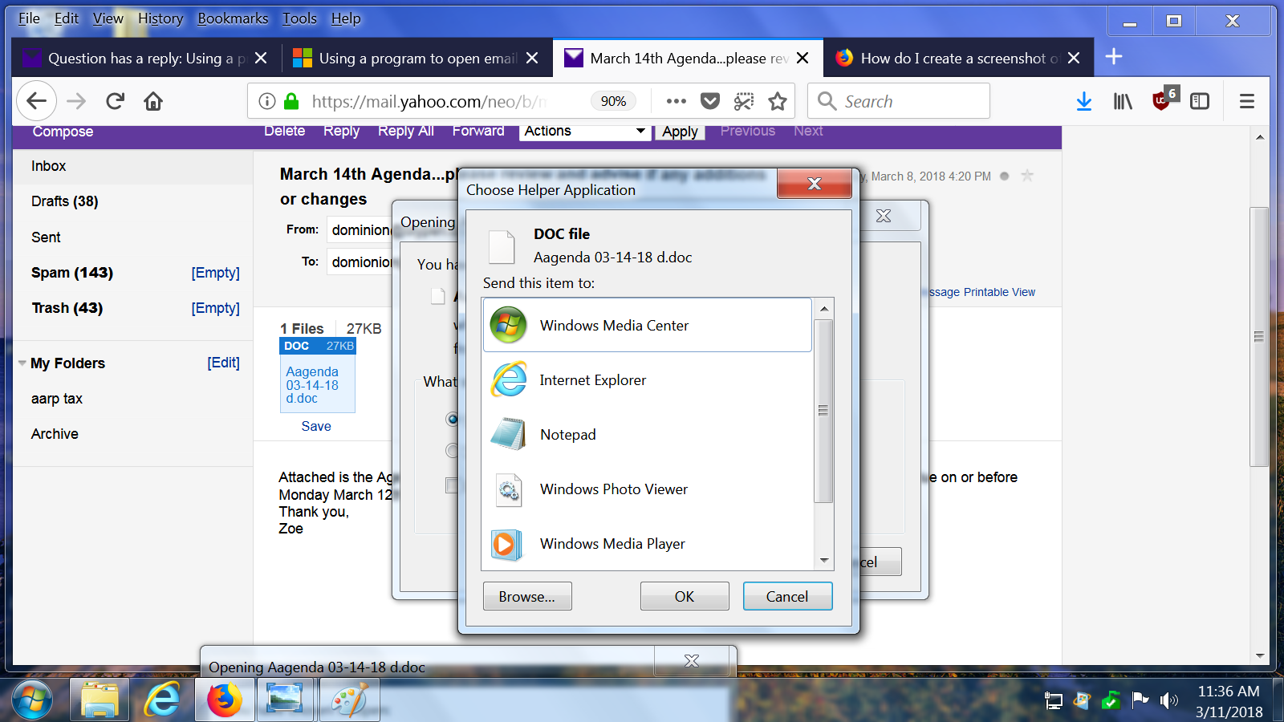Click Compose to write new email
The image size is (1284, 722).
click(x=63, y=132)
